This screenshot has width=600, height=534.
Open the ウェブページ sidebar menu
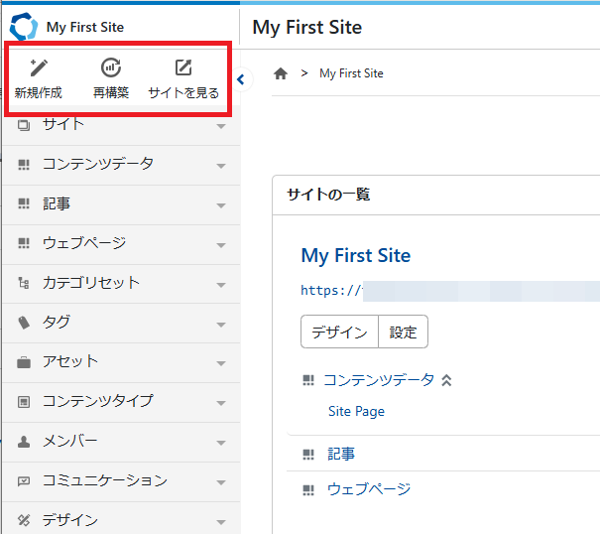[x=83, y=243]
